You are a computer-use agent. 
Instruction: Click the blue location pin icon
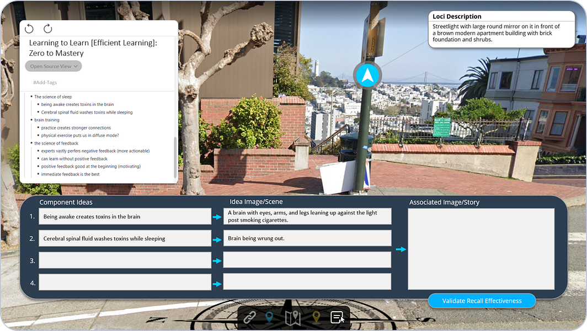tap(269, 318)
